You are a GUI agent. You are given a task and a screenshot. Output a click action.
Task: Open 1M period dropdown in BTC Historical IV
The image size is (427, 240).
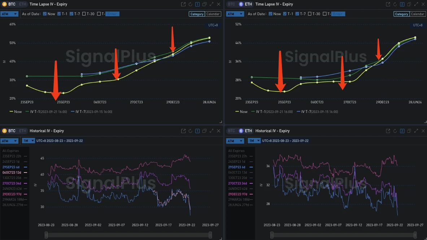28,141
